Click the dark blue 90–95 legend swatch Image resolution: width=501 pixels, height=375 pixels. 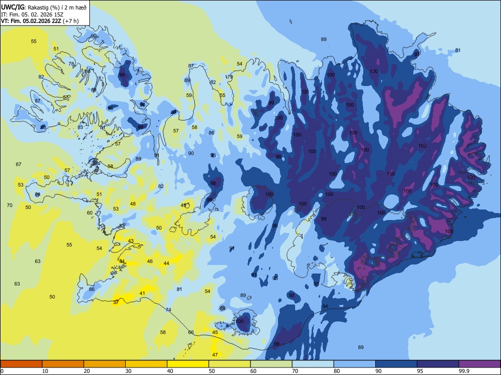[x=396, y=364]
